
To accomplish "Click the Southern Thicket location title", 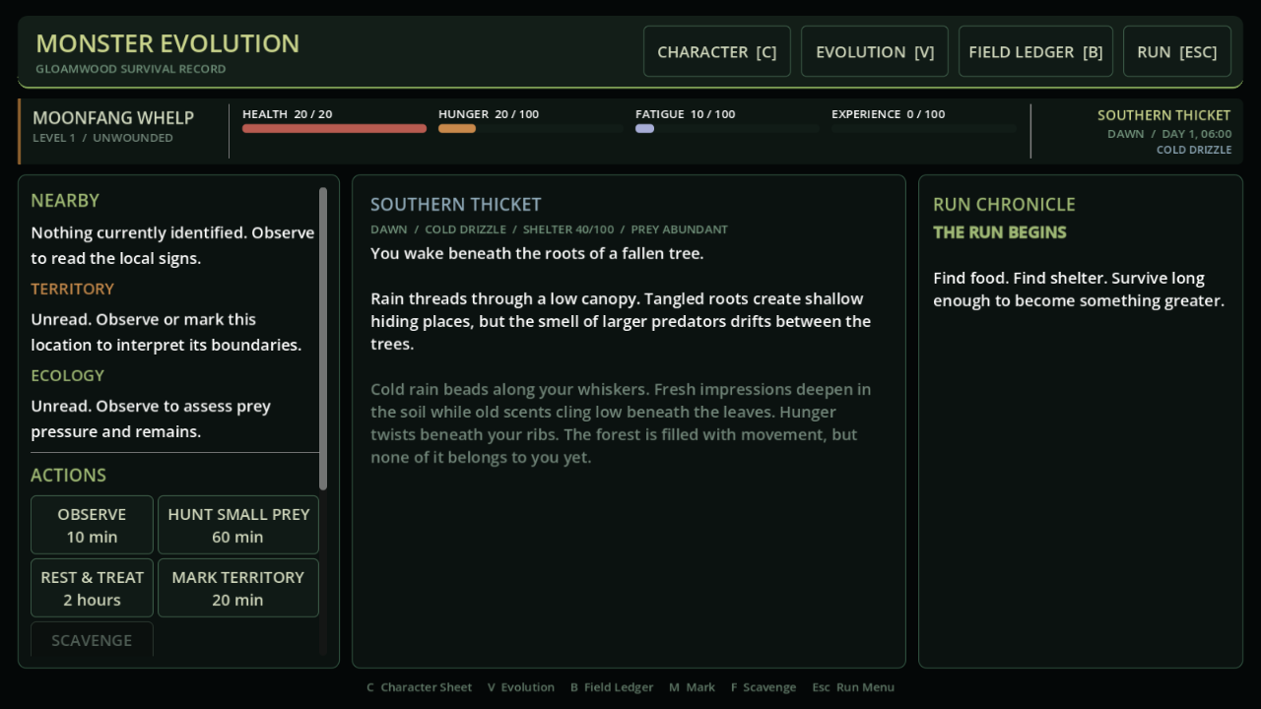I will [x=456, y=205].
